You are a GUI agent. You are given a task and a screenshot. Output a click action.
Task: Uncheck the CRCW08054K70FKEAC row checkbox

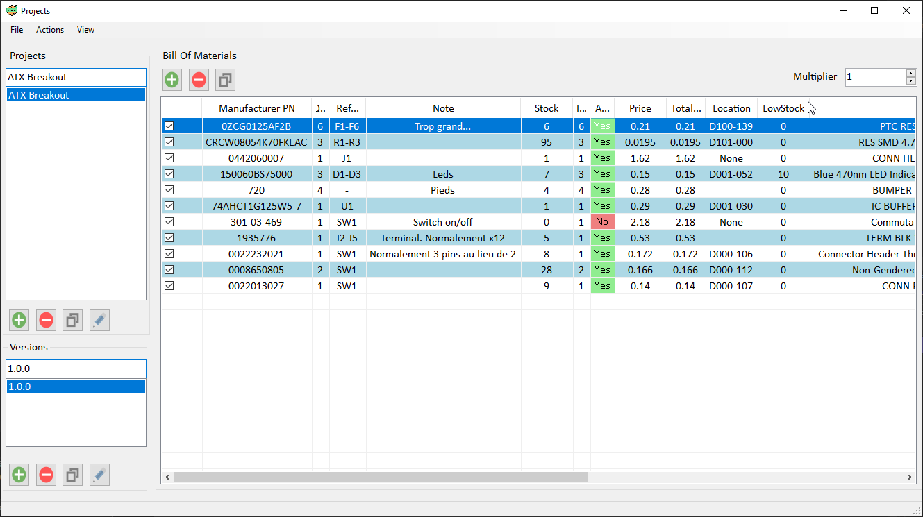pyautogui.click(x=169, y=142)
